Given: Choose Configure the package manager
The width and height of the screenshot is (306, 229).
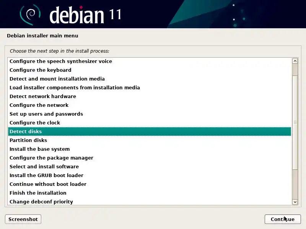Looking at the screenshot, I should click(x=150, y=158).
